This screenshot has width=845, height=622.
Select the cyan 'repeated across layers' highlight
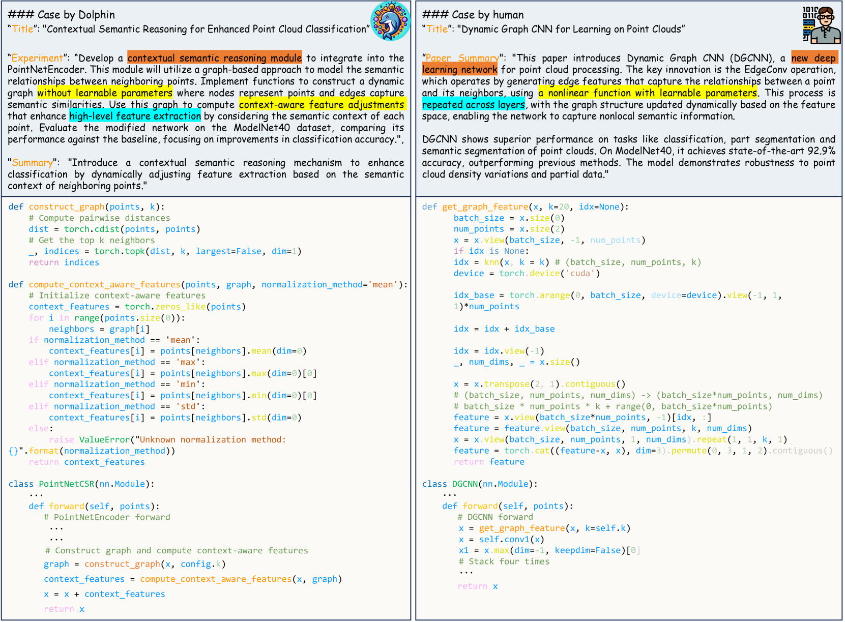473,104
